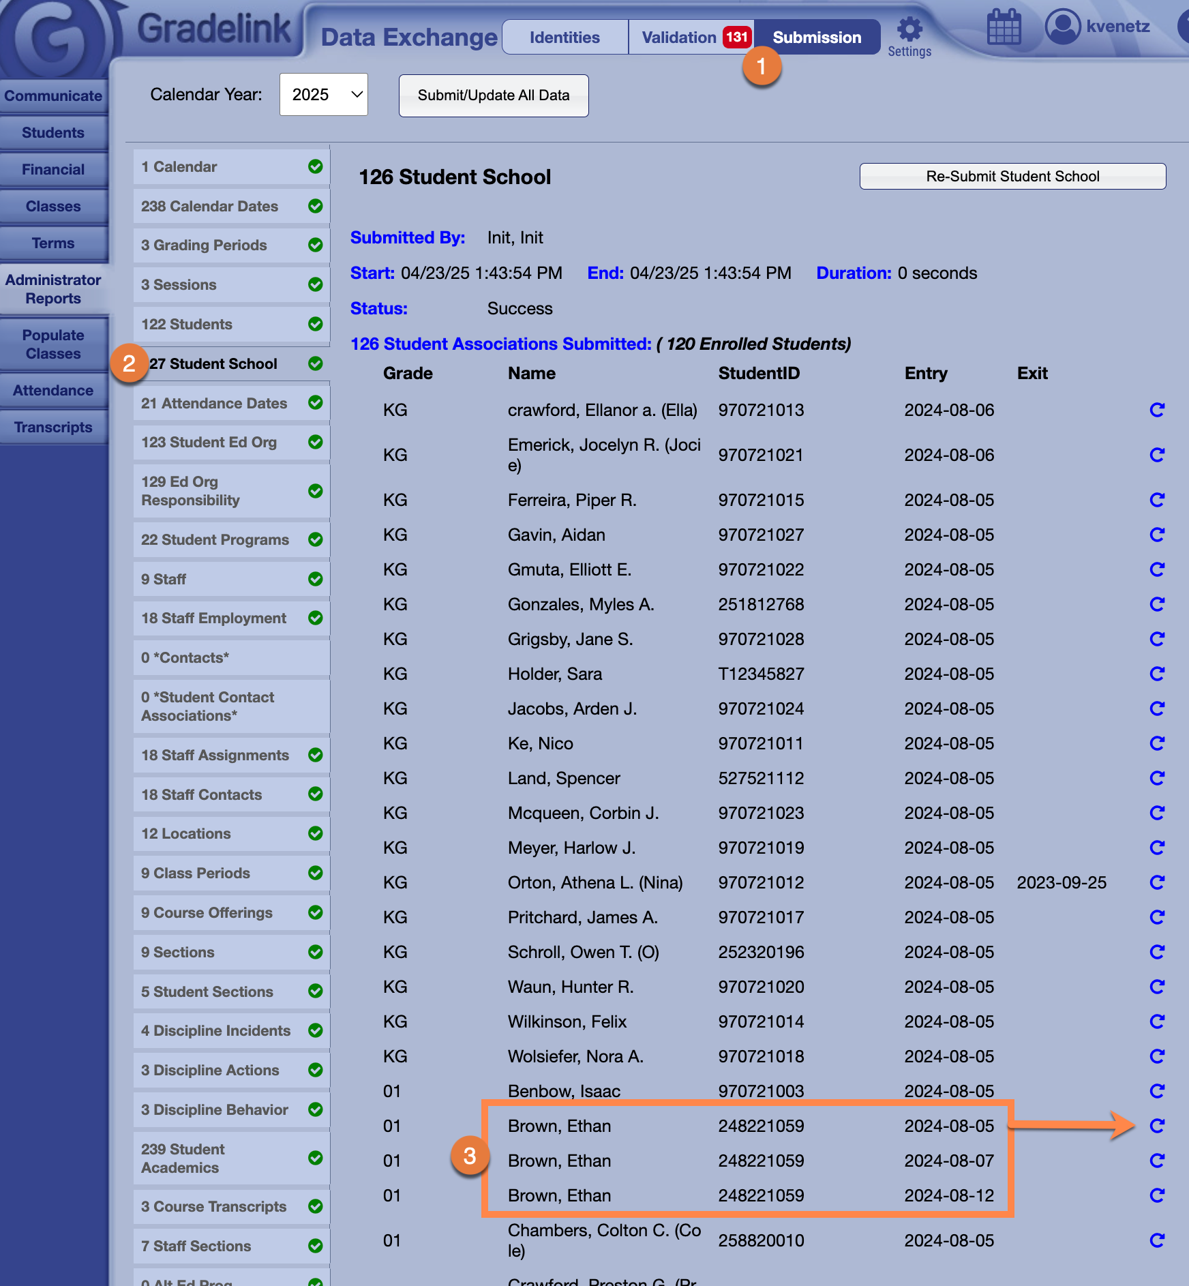Viewport: 1189px width, 1286px height.
Task: Open the calendar icon in header
Action: pyautogui.click(x=1004, y=27)
